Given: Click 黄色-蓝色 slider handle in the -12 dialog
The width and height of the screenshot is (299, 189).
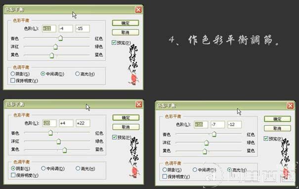Looking at the screenshot, I should point(205,151).
